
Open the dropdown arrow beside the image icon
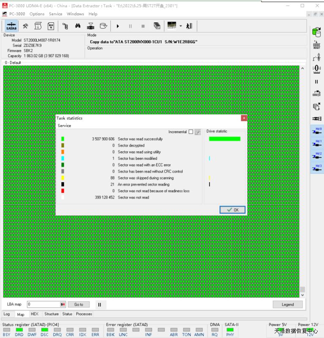click(180, 26)
